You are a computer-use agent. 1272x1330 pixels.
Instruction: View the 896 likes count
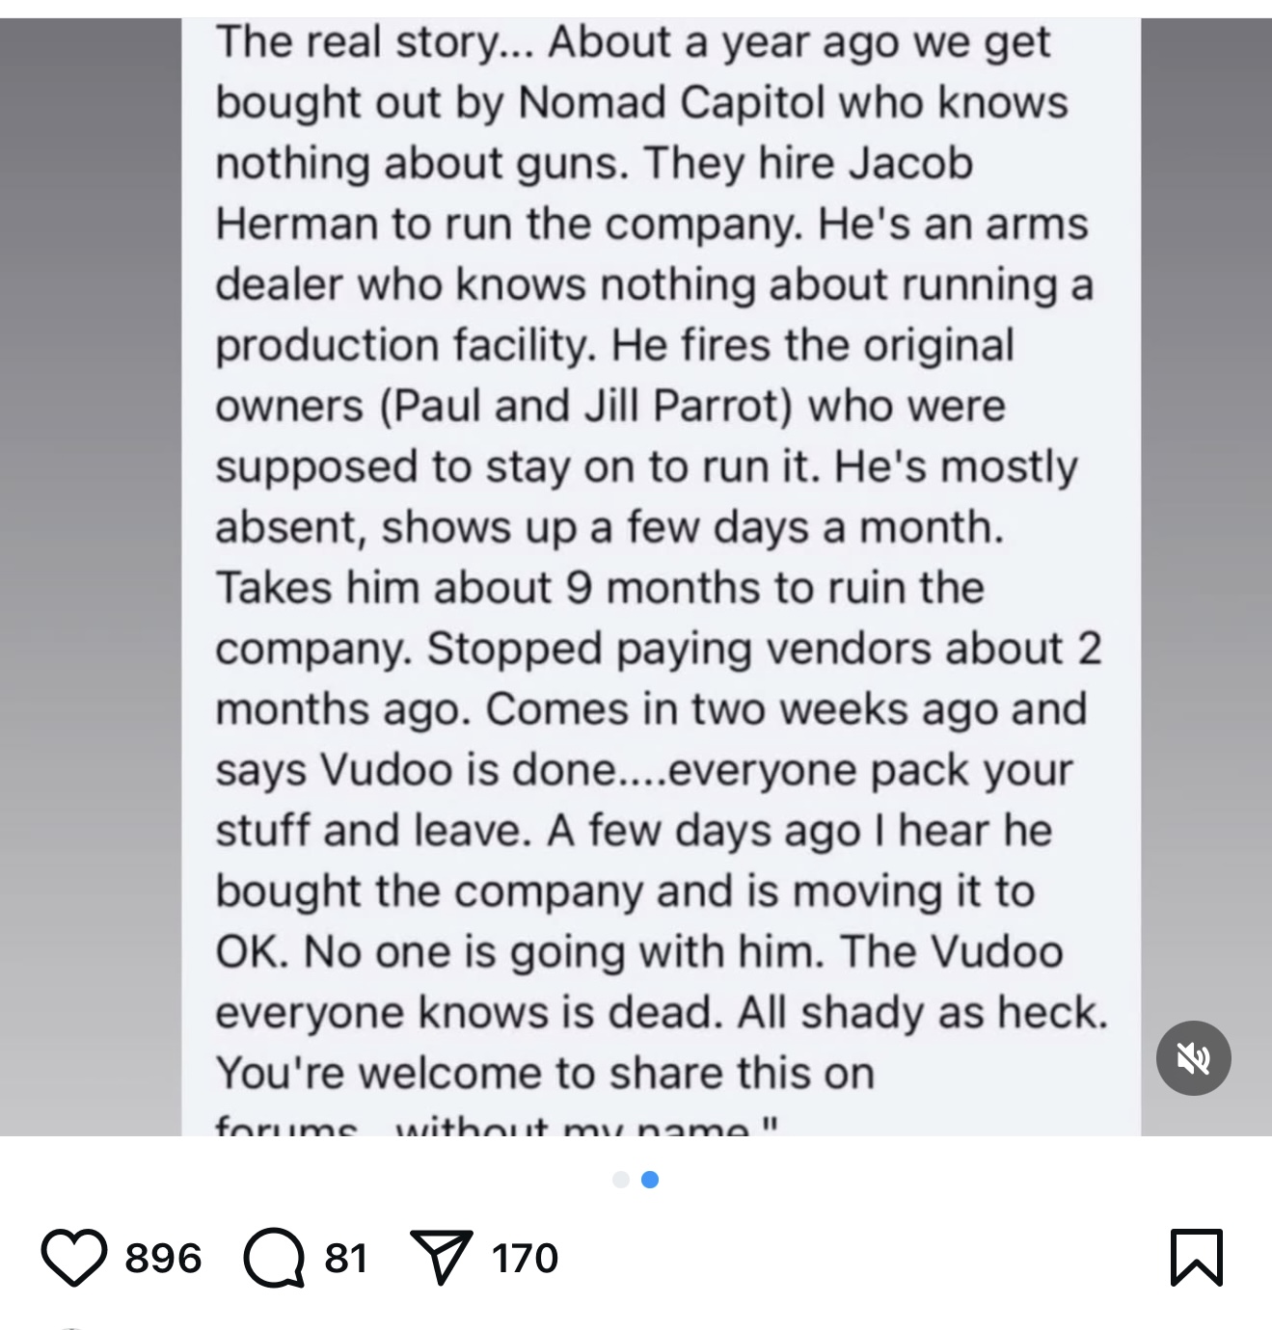tap(163, 1258)
